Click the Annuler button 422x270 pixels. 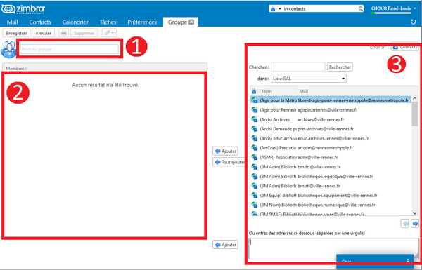tap(44, 33)
